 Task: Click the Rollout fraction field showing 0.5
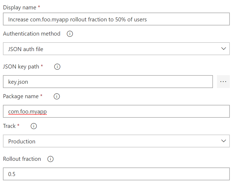click(x=116, y=174)
